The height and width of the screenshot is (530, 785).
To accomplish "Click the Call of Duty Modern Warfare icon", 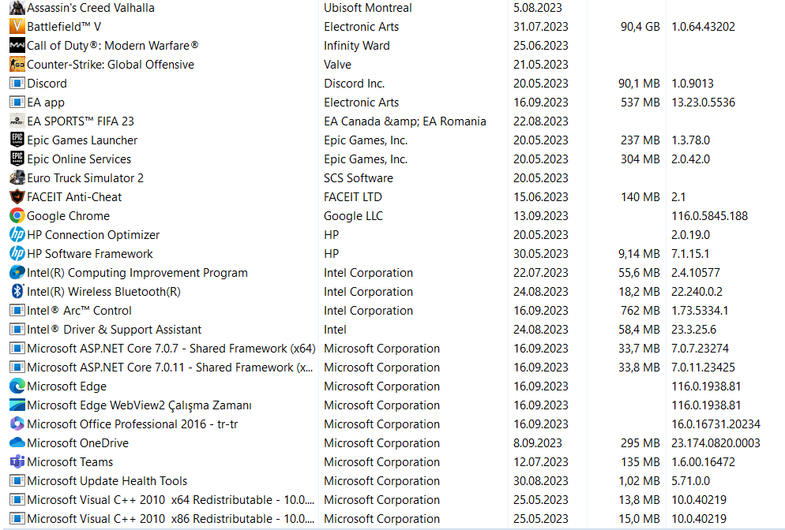I will pyautogui.click(x=17, y=45).
